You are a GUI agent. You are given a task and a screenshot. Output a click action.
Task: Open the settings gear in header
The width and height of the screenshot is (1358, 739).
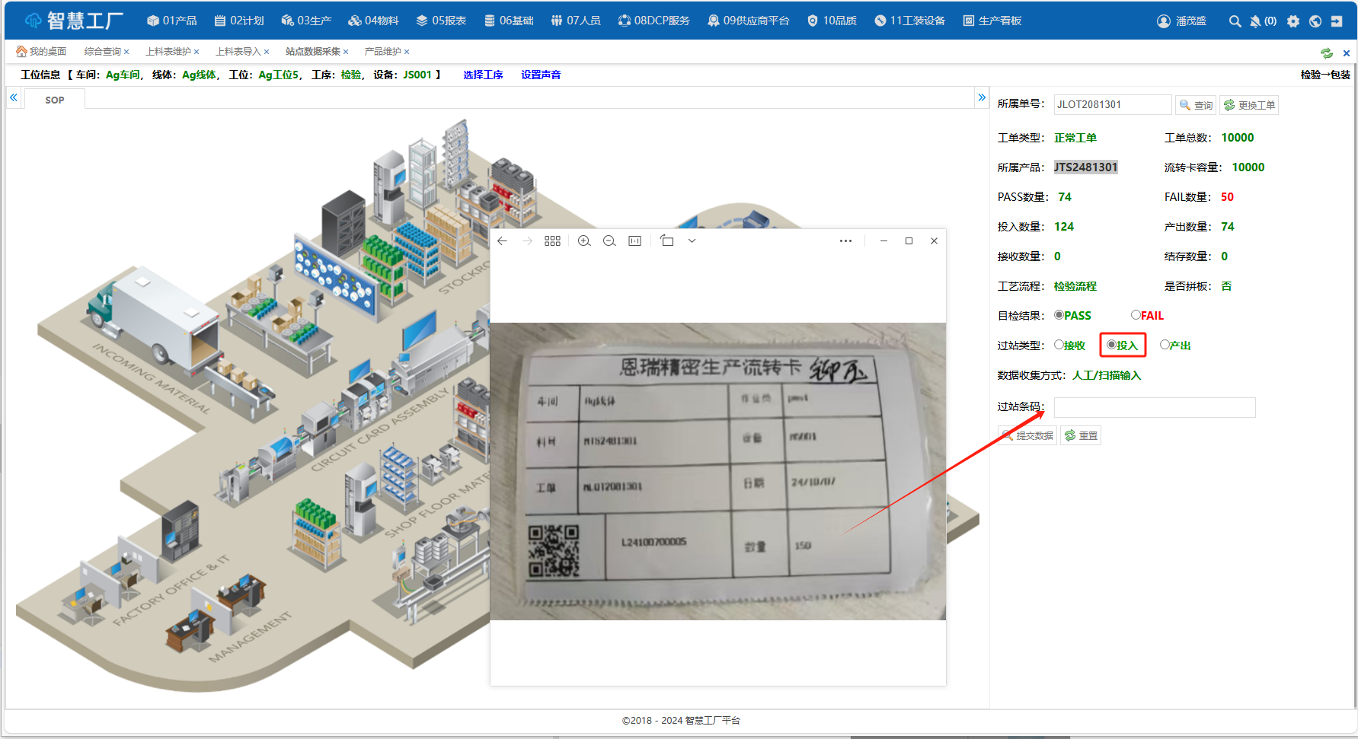click(x=1293, y=21)
